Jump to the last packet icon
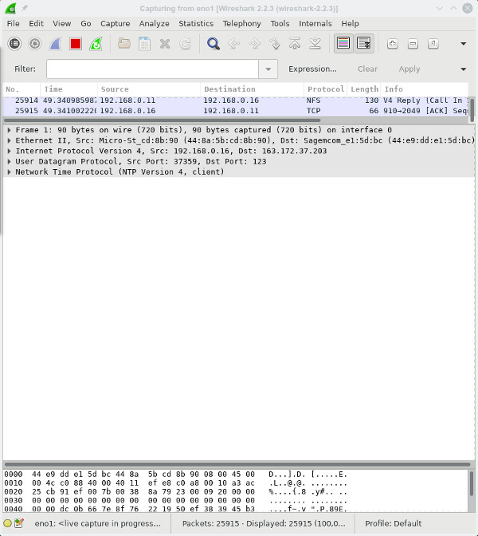The width and height of the screenshot is (478, 536). click(x=315, y=44)
